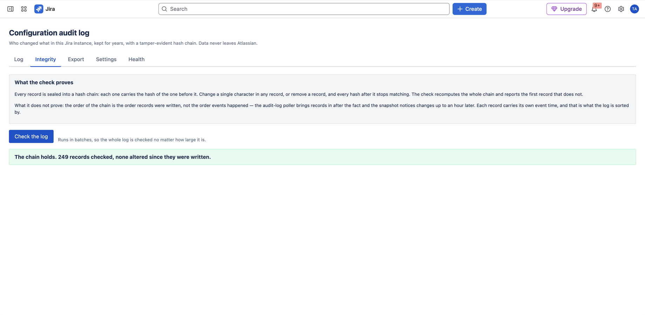Open the TA profile avatar
Viewport: 645px width, 315px height.
[x=634, y=9]
